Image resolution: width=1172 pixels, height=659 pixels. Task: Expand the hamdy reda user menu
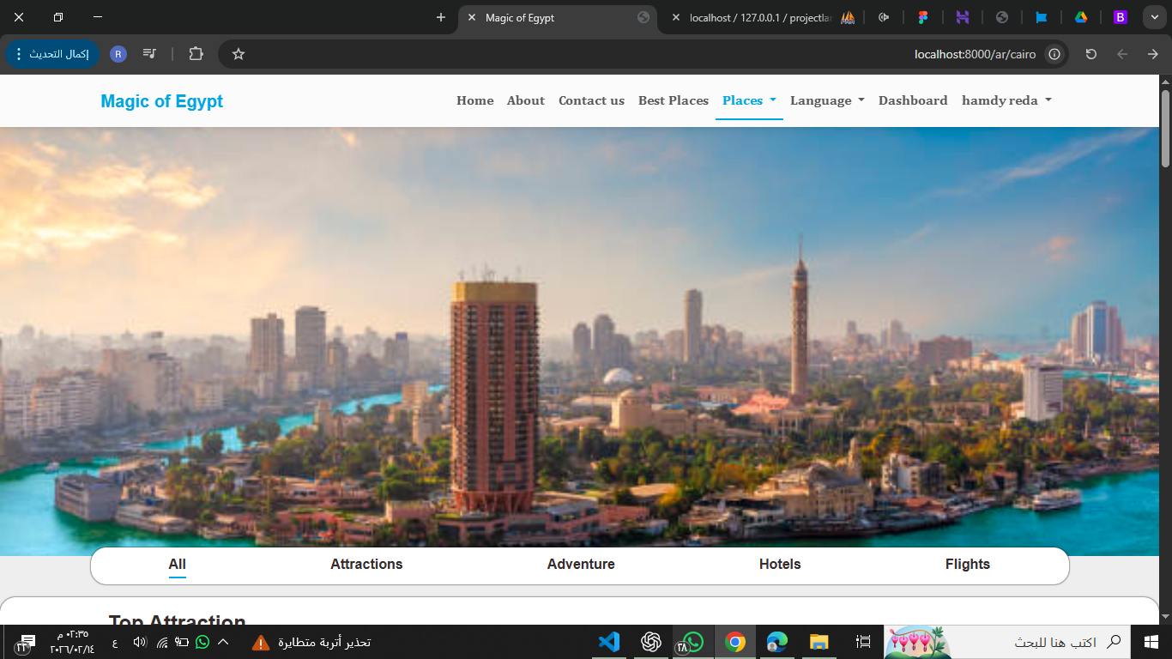pos(1006,100)
